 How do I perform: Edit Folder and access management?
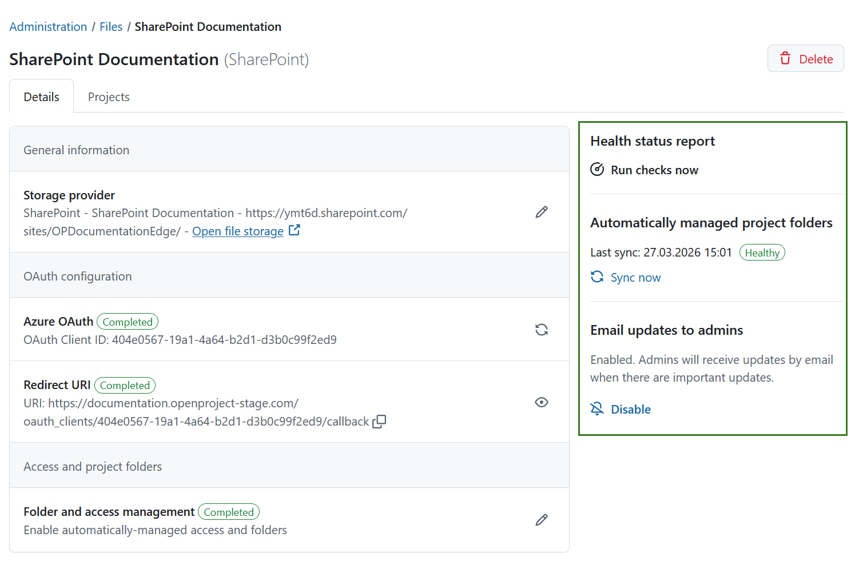(541, 520)
